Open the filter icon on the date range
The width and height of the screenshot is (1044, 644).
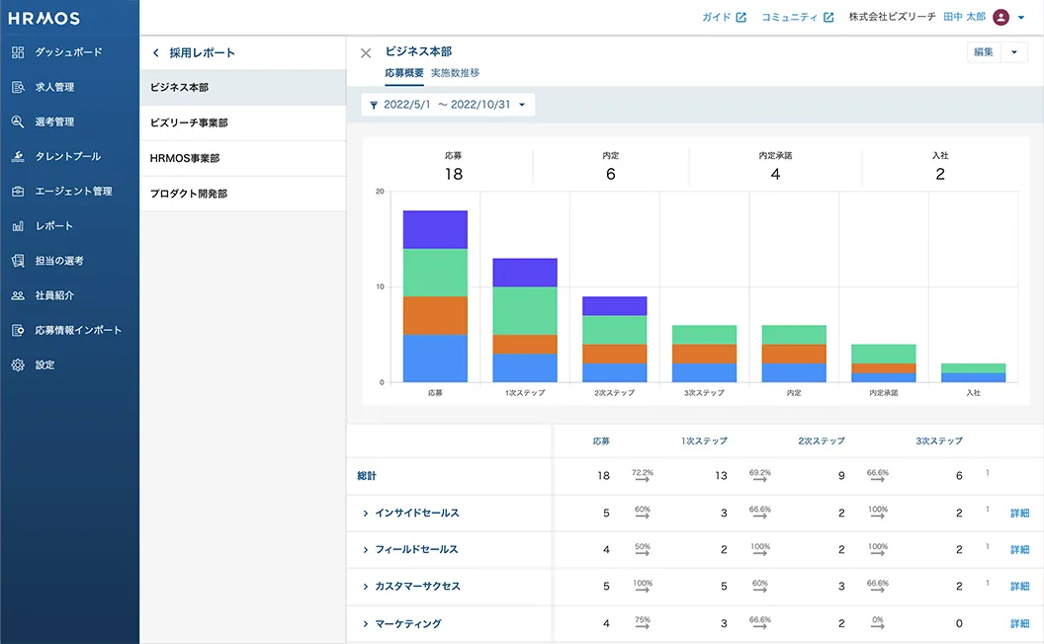pos(373,104)
